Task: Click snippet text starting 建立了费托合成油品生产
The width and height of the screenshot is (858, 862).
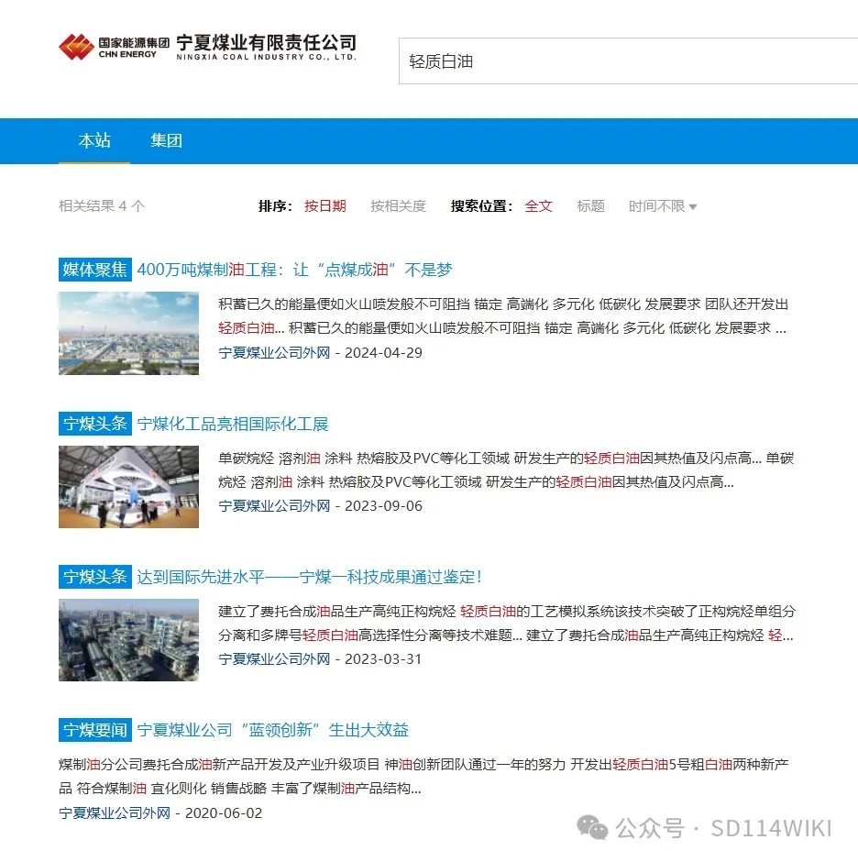Action: (507, 624)
